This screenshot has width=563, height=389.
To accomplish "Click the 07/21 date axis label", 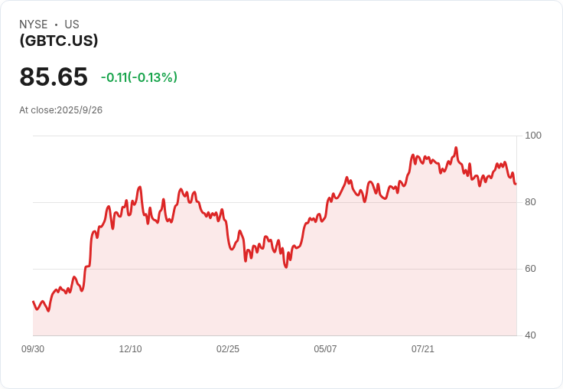I will click(422, 349).
